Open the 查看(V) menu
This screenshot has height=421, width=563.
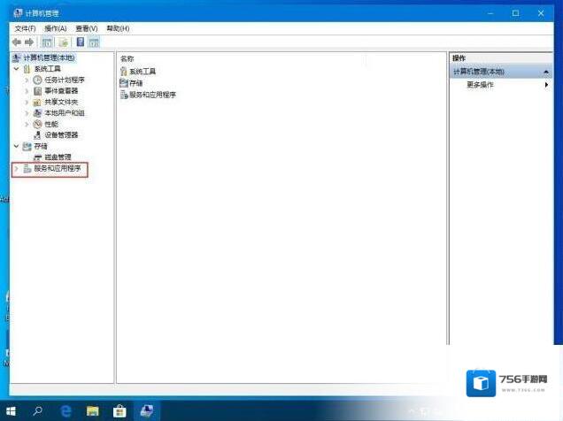pos(87,28)
